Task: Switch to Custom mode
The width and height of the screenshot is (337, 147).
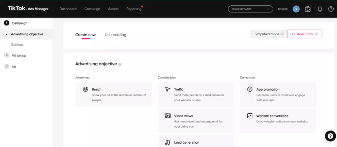Action: (305, 34)
